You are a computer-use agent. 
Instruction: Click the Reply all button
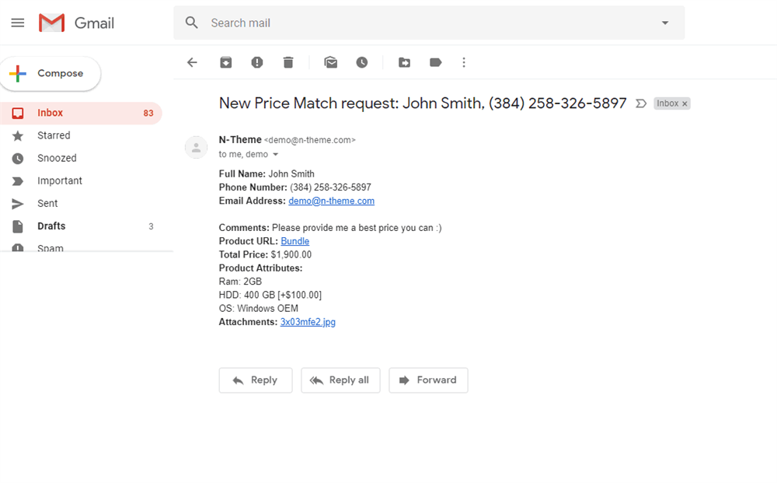[x=340, y=380]
